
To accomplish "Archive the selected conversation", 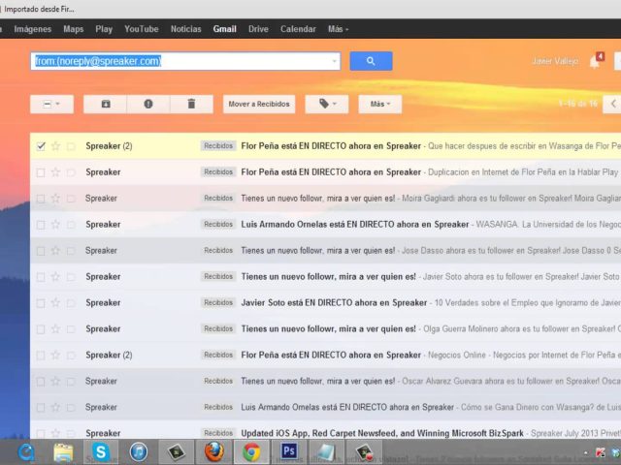I will coord(106,104).
